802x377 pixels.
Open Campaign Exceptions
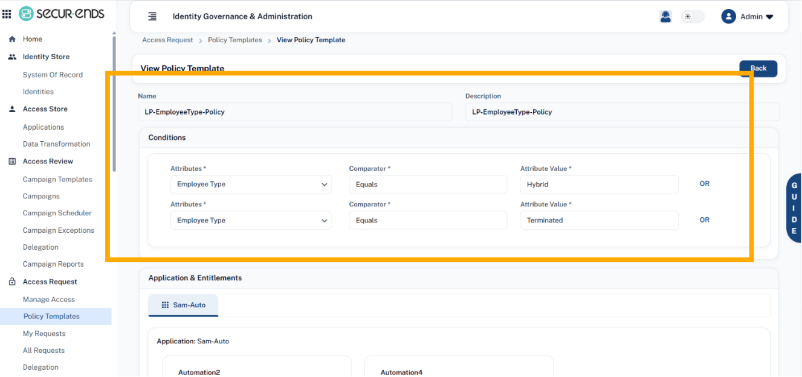tap(59, 230)
